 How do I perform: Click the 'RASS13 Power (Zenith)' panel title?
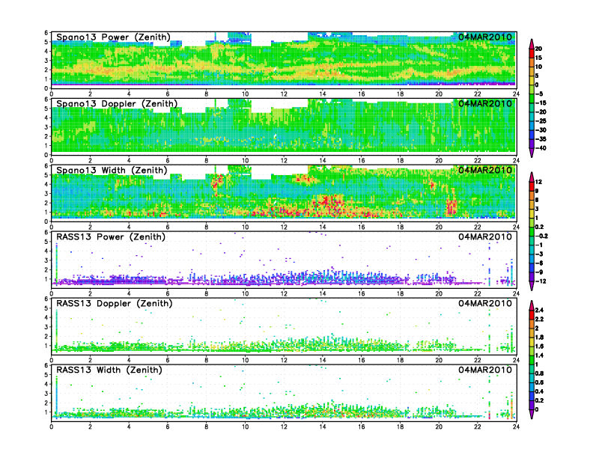click(x=111, y=237)
